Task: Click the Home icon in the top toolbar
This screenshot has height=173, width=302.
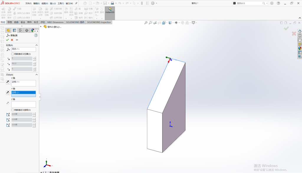Action: pyautogui.click(x=85, y=3)
